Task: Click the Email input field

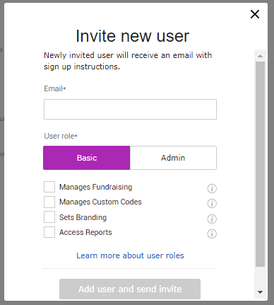Action: (130, 109)
